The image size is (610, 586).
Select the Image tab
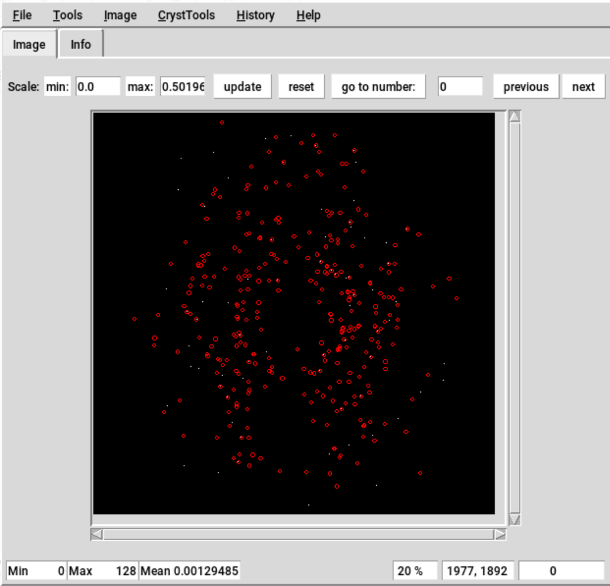(x=29, y=45)
